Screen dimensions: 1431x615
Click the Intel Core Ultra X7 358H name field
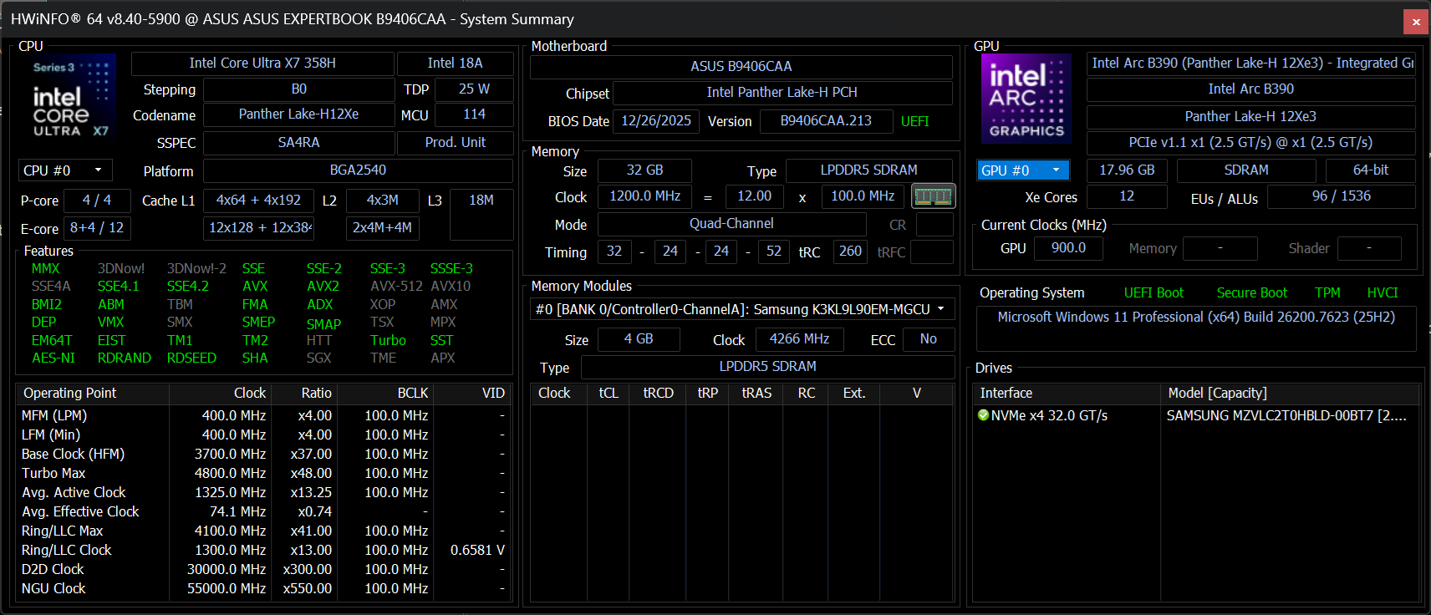point(262,64)
